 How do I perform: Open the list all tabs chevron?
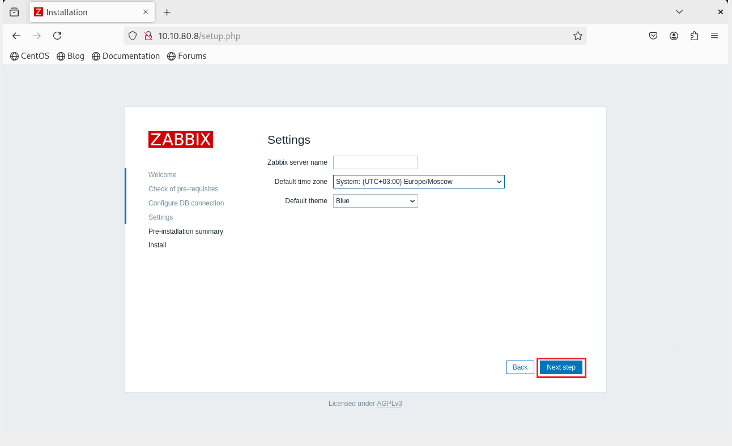[x=679, y=12]
